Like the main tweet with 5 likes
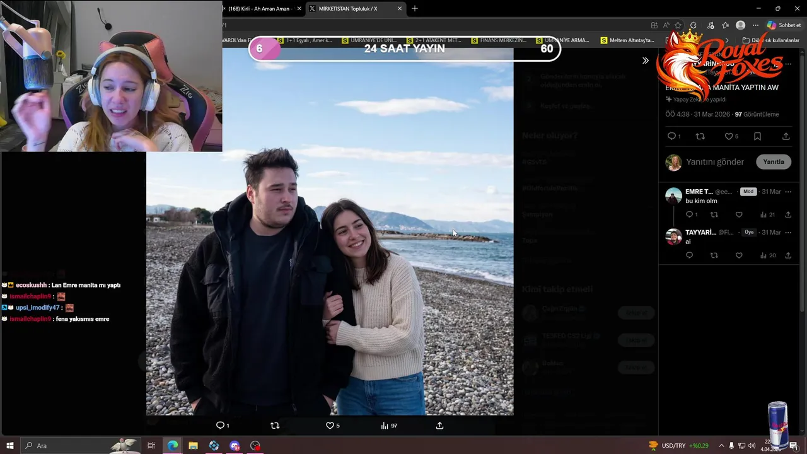807x454 pixels. (x=728, y=136)
